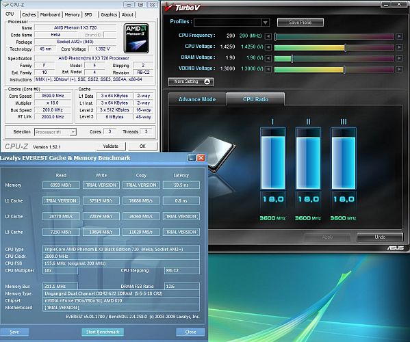This screenshot has width=410, height=342.
Task: Click the L2 Cache Read 28770 MB/s value
Action: coord(61,216)
